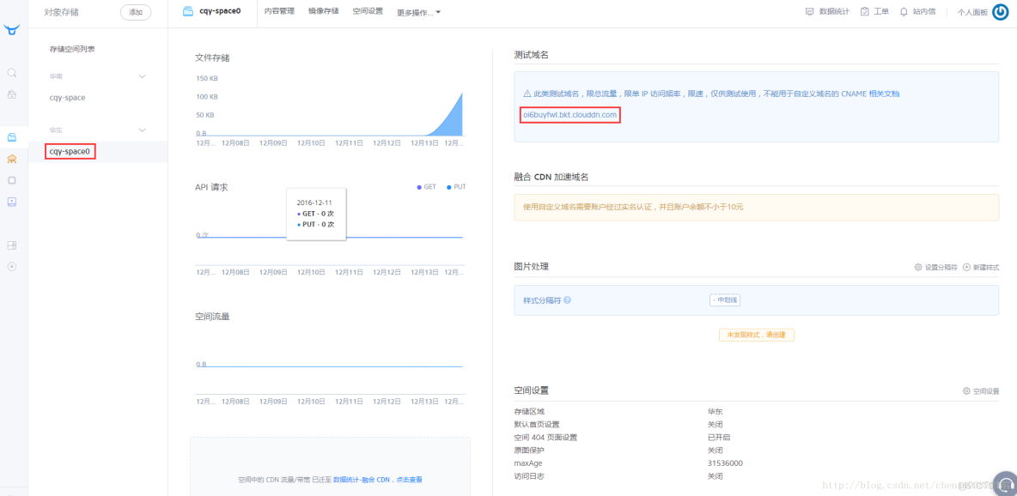Click the circular logo icon at top right

(x=999, y=11)
